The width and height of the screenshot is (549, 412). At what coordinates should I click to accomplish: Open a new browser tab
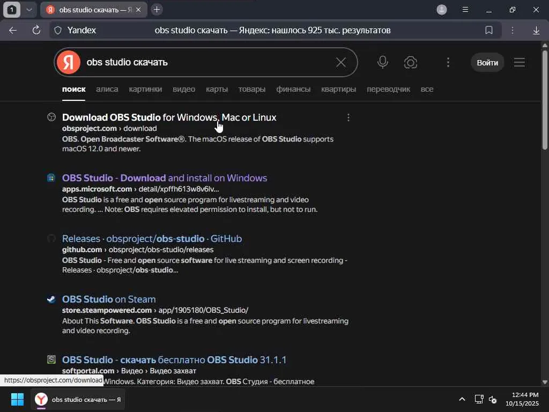click(x=157, y=10)
